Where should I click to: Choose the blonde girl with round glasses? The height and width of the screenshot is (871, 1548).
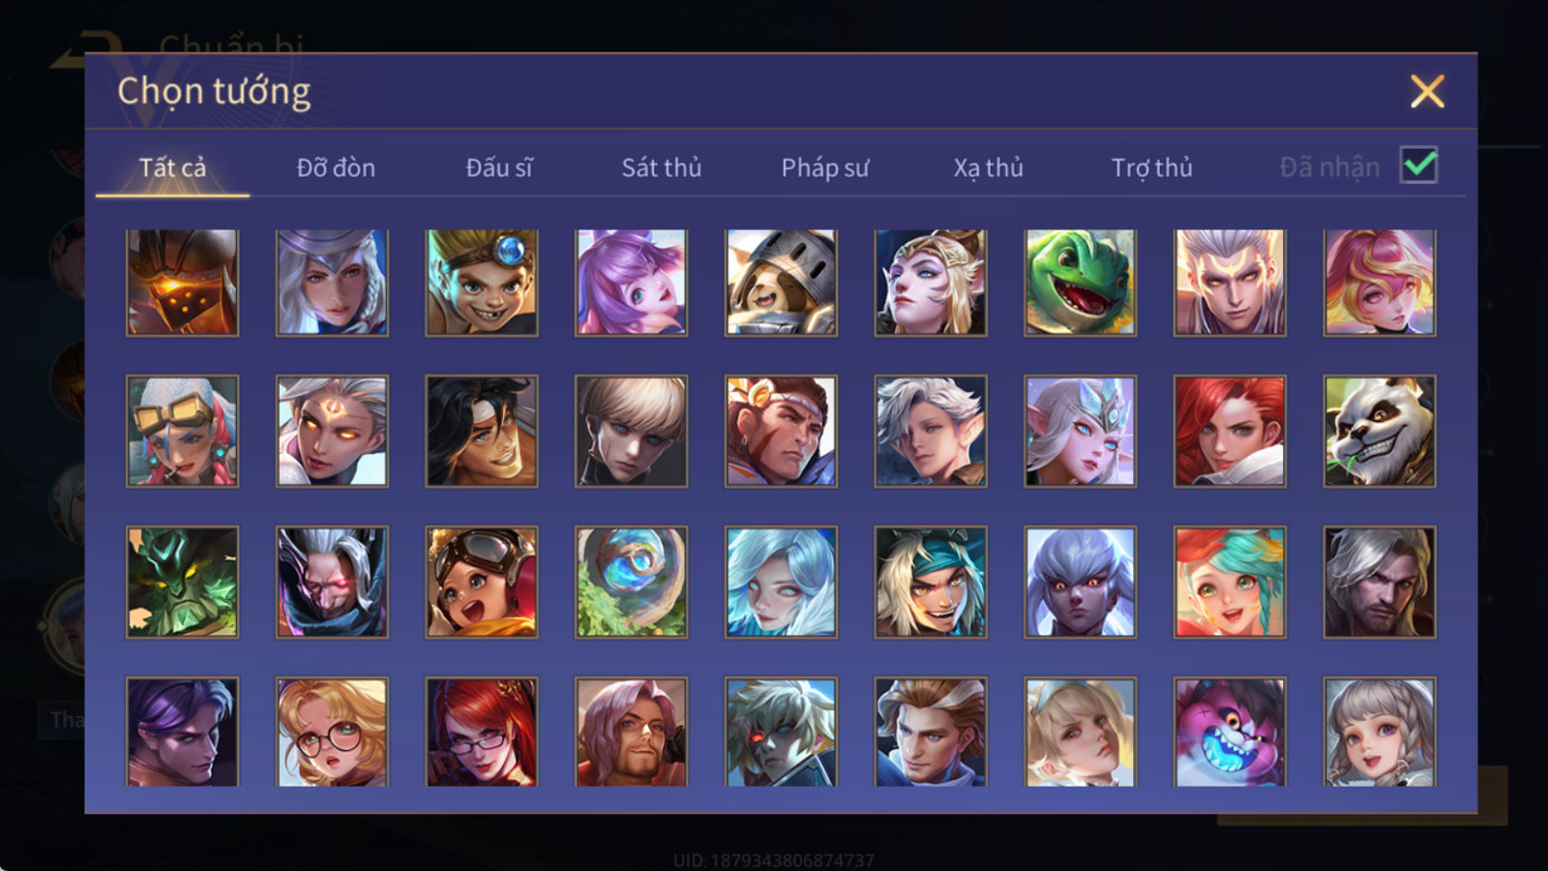coord(332,732)
